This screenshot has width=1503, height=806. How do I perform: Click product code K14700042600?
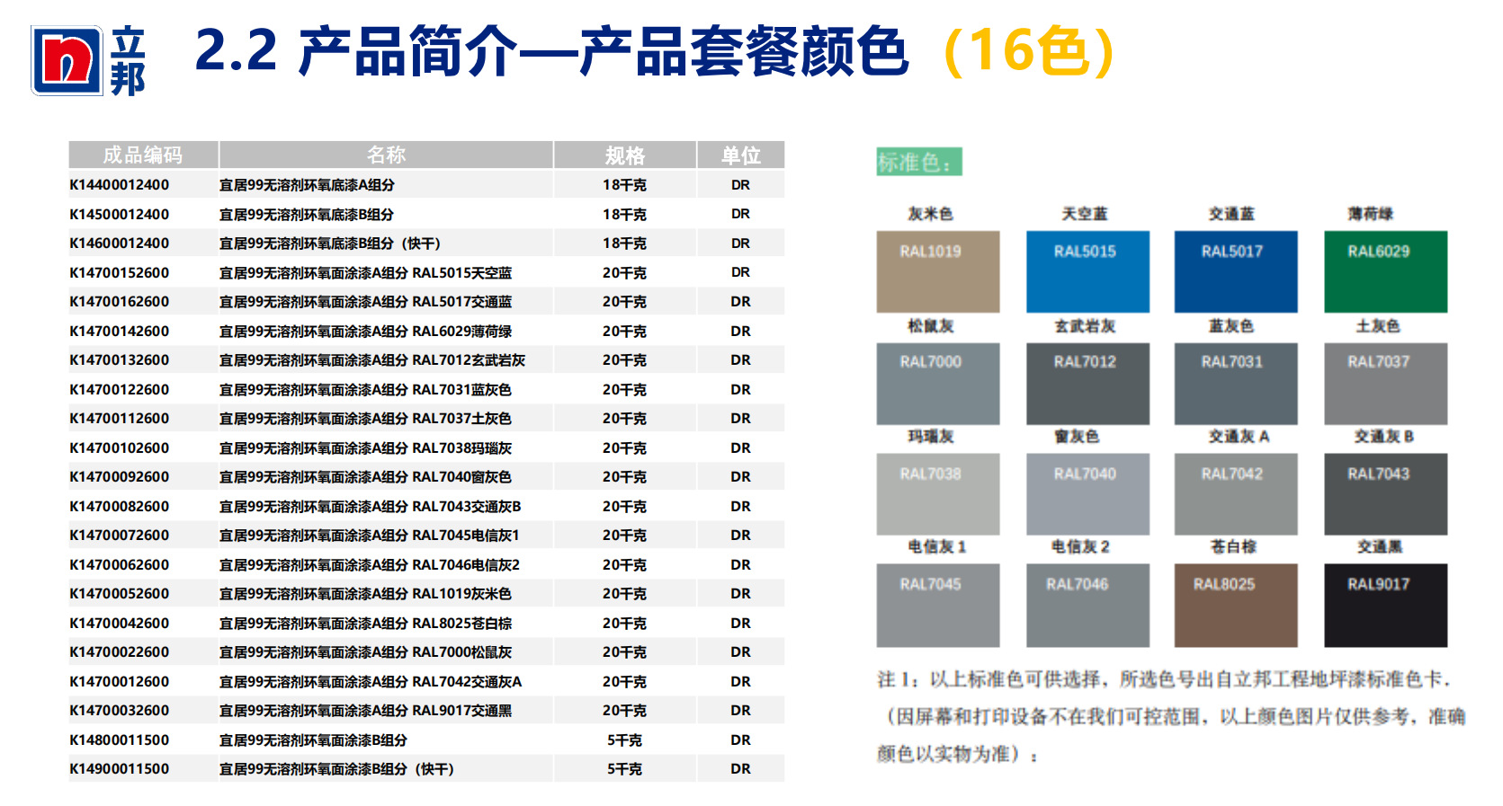coord(120,623)
